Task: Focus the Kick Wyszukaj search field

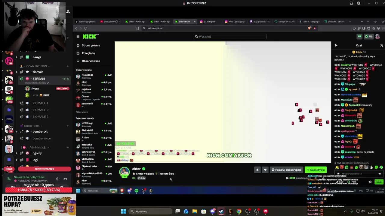Action: [x=230, y=37]
